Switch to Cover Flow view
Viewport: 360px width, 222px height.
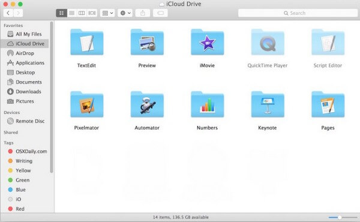[92, 13]
